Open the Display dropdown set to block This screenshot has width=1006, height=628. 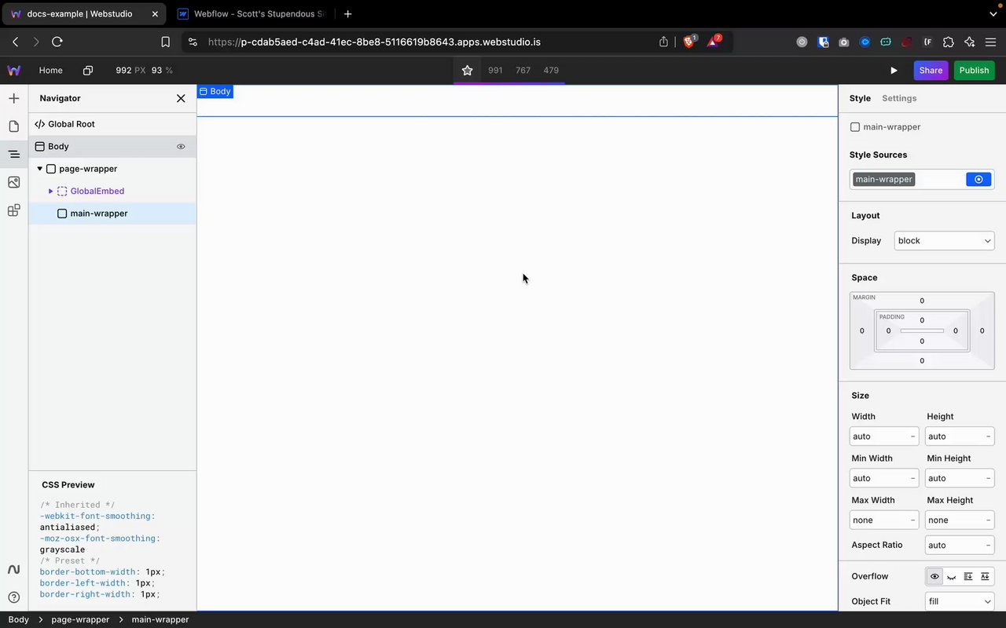coord(944,241)
